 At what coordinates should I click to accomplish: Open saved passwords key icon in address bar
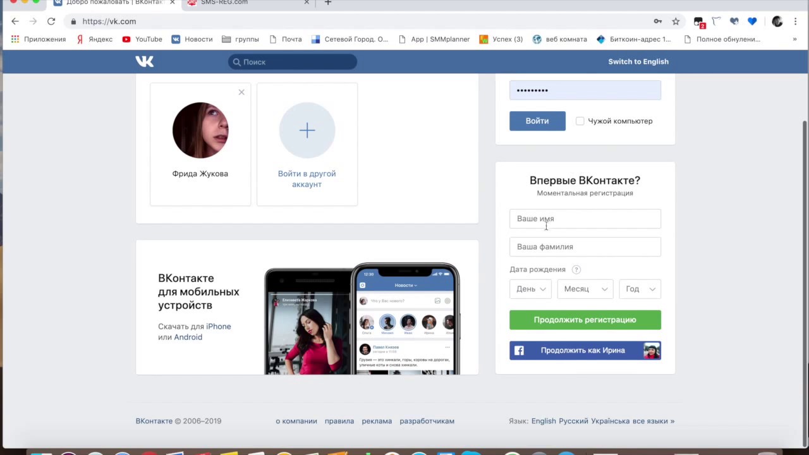(x=658, y=21)
